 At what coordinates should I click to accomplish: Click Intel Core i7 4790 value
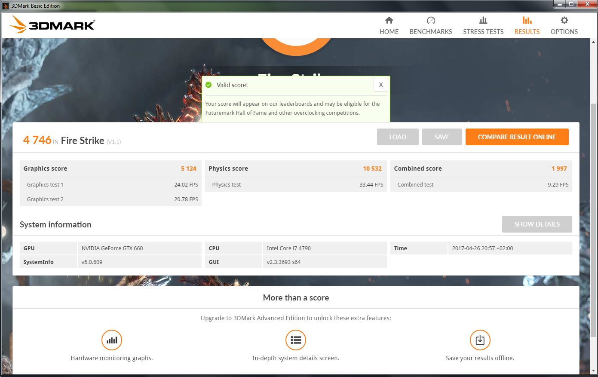pos(289,248)
